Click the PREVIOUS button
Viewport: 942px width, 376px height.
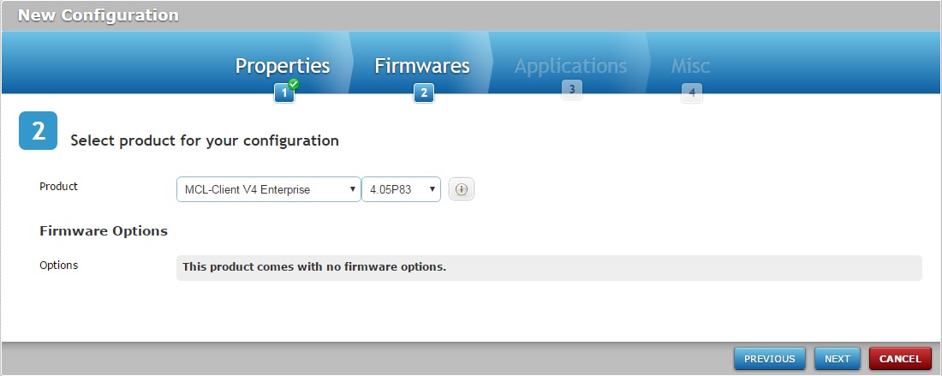tap(770, 359)
